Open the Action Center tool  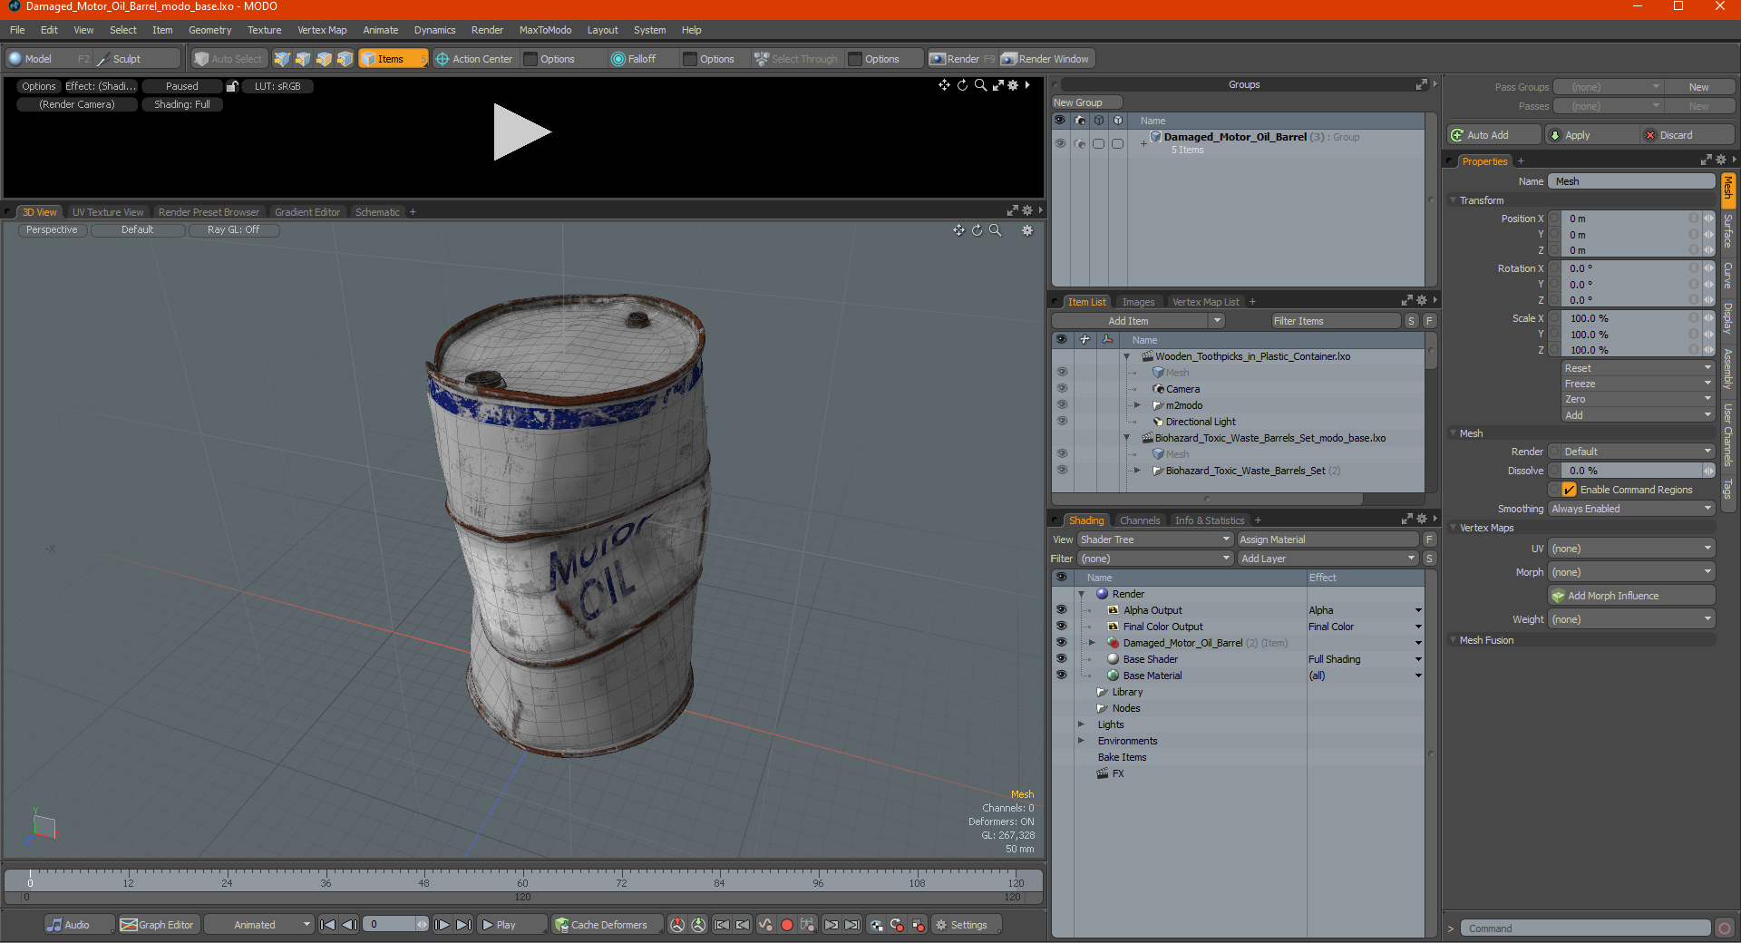pyautogui.click(x=474, y=59)
